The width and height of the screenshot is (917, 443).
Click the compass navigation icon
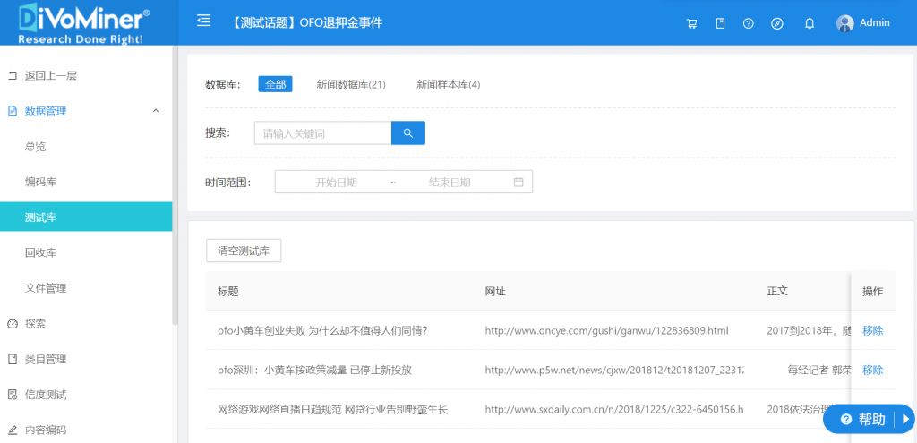point(777,23)
